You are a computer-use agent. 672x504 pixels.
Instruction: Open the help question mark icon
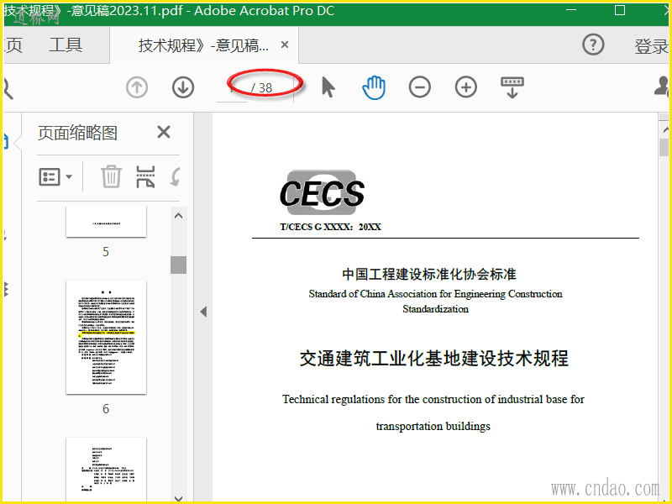[593, 45]
